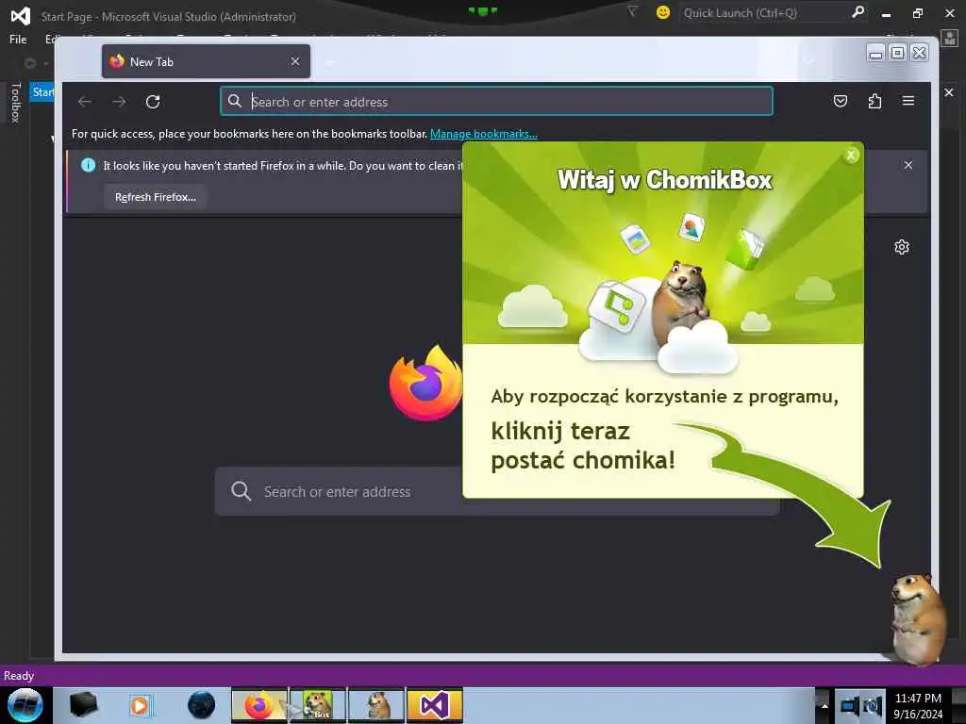The image size is (966, 724).
Task: Open the Firefox extensions puzzle icon
Action: click(874, 101)
